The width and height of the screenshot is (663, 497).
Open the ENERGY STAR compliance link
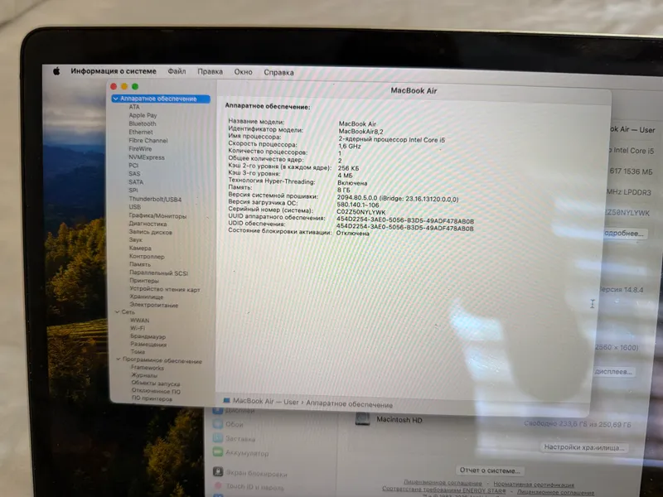tap(444, 490)
